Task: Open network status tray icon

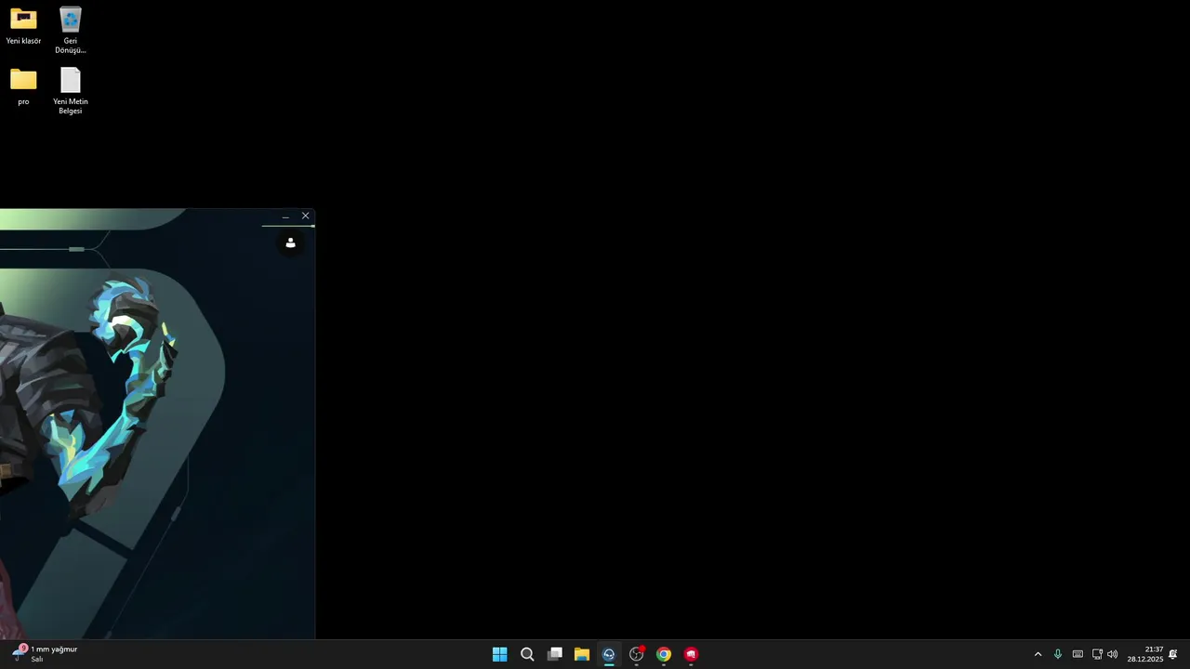Action: coord(1097,654)
